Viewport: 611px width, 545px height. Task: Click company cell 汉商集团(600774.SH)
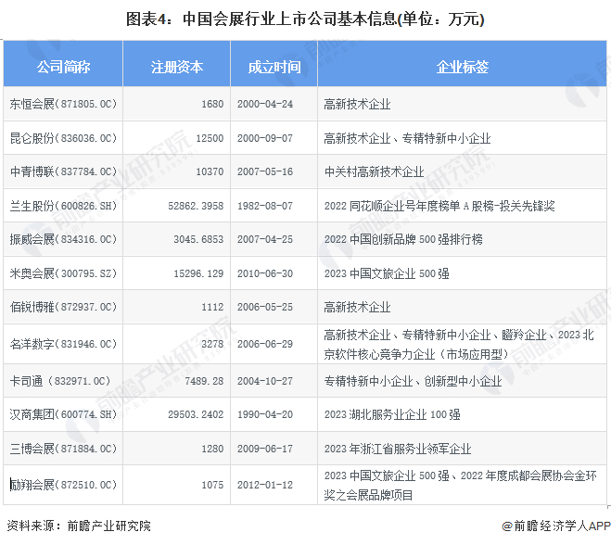click(x=63, y=414)
